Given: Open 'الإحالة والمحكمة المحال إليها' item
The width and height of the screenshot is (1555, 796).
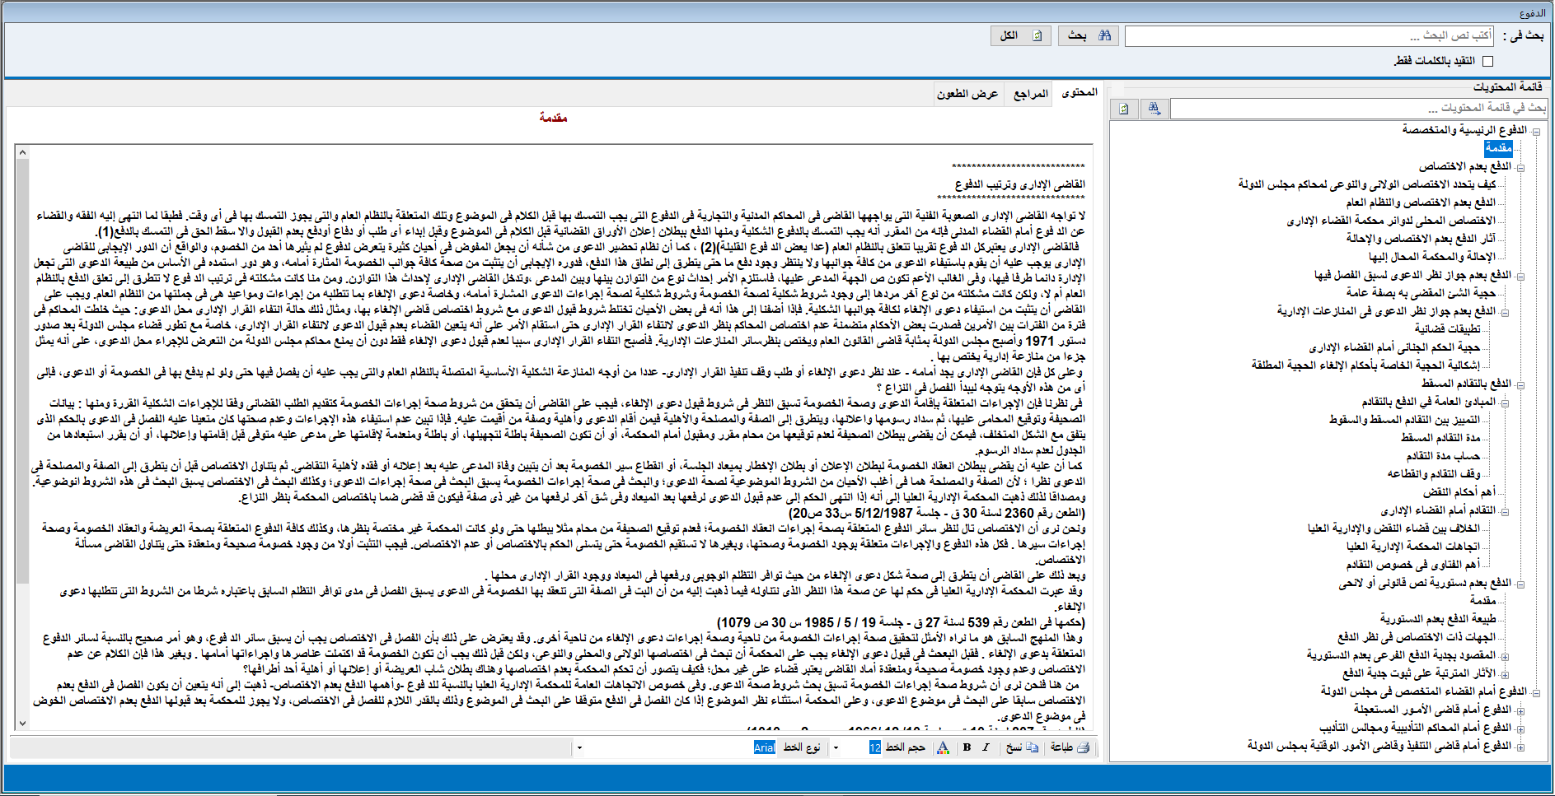Looking at the screenshot, I should pyautogui.click(x=1432, y=257).
